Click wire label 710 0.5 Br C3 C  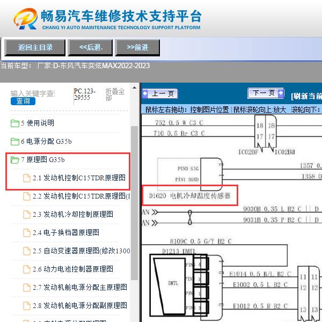click(x=179, y=134)
